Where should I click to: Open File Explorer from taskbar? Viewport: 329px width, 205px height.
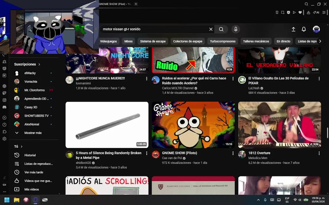(17, 200)
